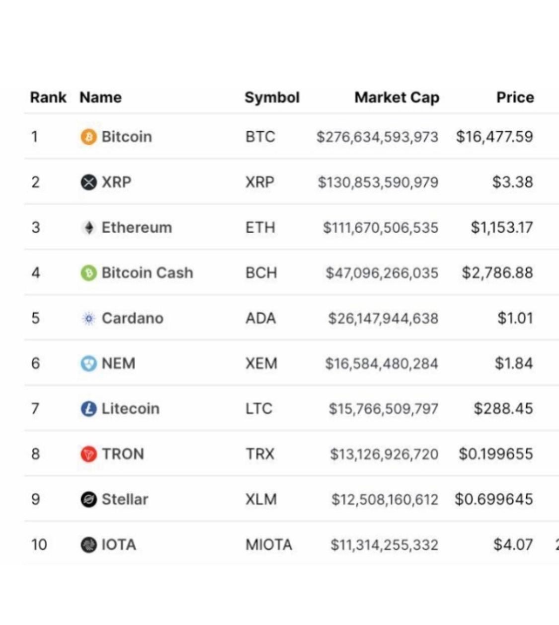Click the Bitcoin coin logo icon
Image resolution: width=559 pixels, height=625 pixels.
88,137
